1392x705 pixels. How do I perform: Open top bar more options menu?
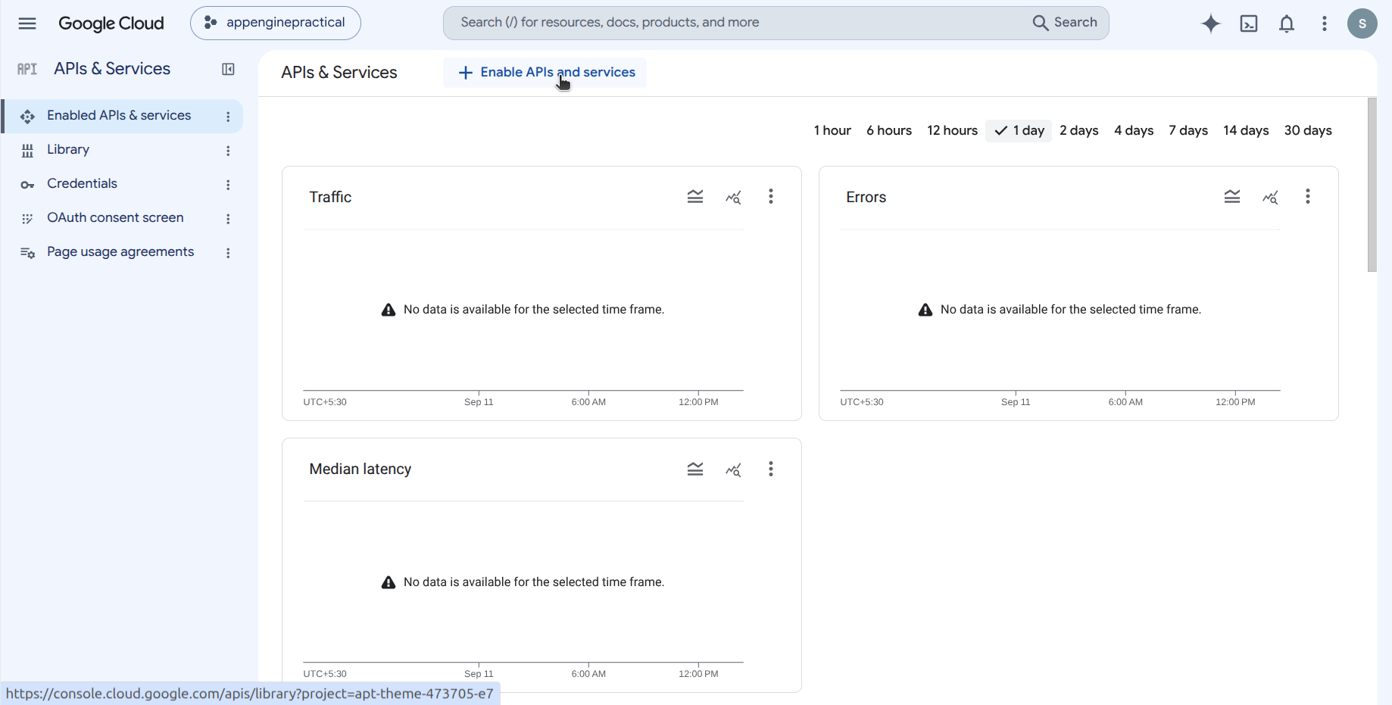[1325, 23]
